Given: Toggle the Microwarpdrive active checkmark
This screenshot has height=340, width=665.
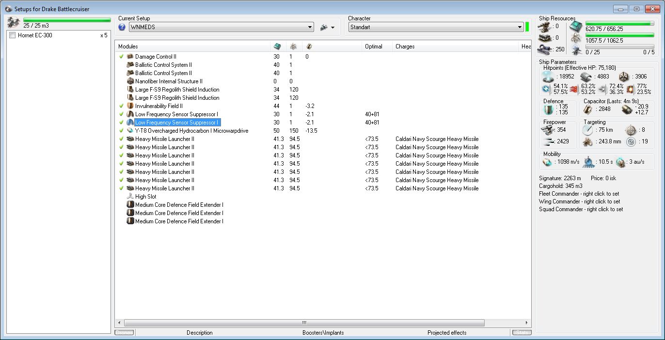Looking at the screenshot, I should click(122, 131).
